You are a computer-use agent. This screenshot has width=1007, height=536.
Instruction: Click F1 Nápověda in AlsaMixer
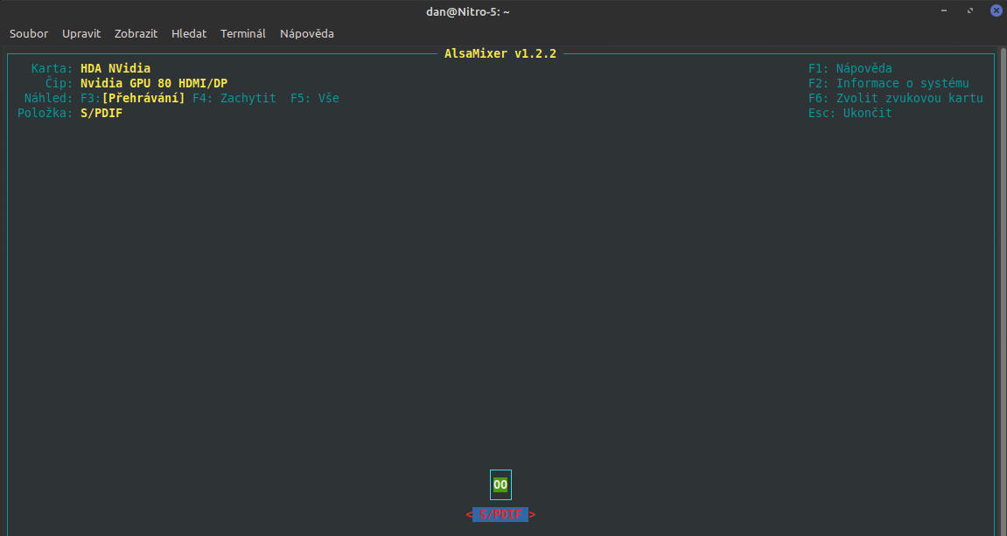(850, 68)
